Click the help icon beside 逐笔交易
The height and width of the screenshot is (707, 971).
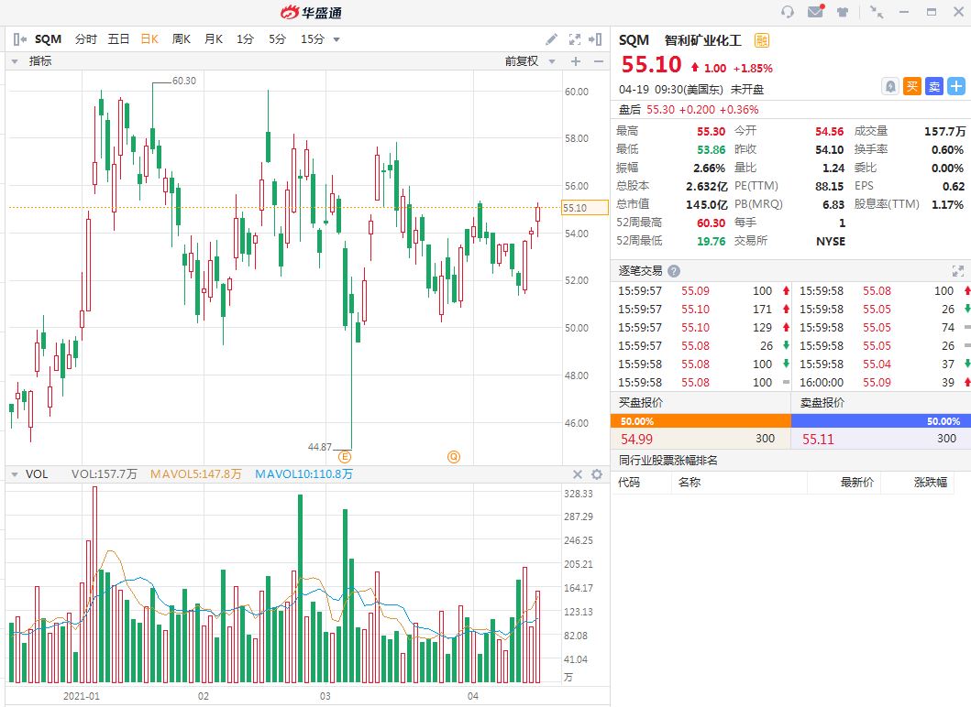coord(674,271)
